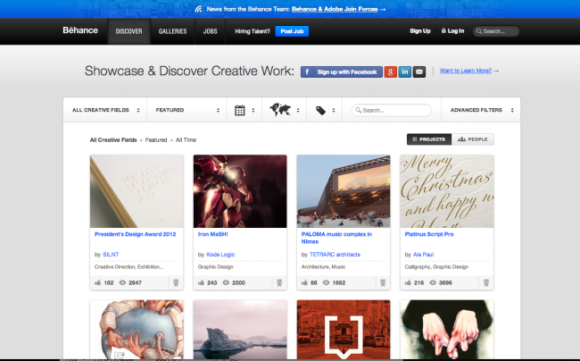Open the Iron MaSH! robot thumbnail
The width and height of the screenshot is (580, 361).
[240, 191]
